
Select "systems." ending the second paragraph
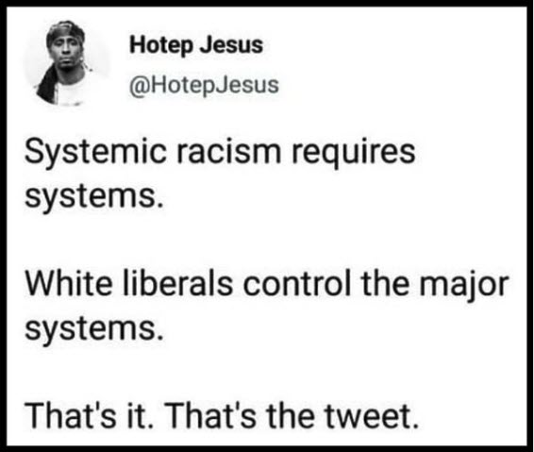click(x=94, y=329)
